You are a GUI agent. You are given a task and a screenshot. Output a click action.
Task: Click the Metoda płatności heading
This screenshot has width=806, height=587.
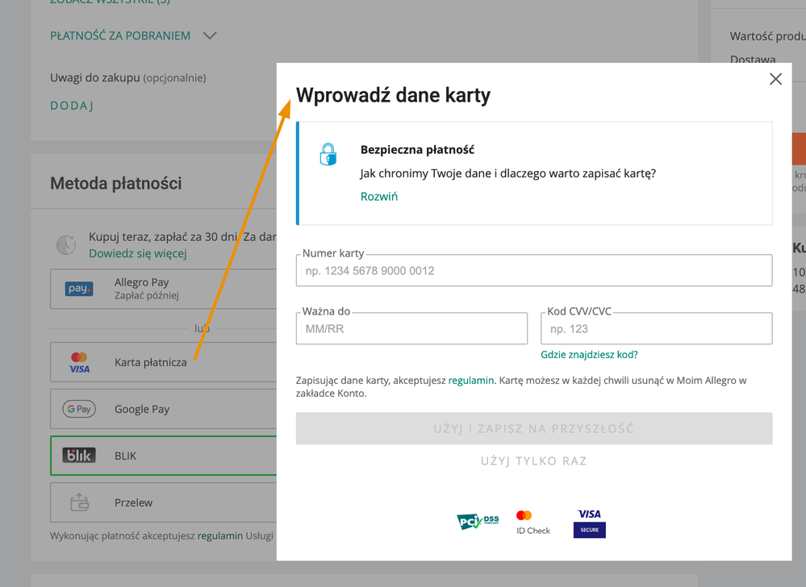pyautogui.click(x=115, y=183)
